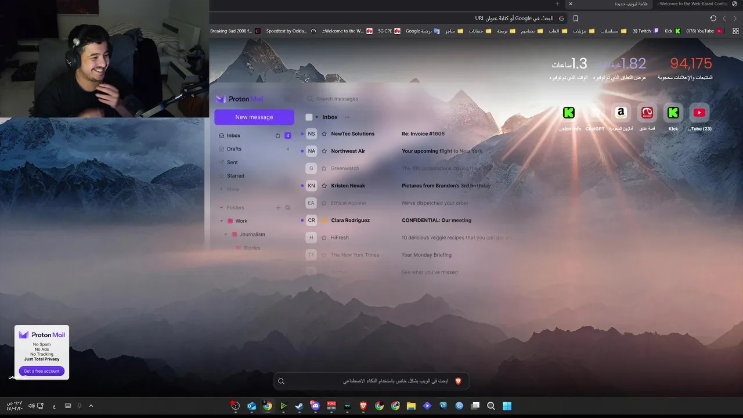Click the add folder plus icon beside Folders
Screen dimensions: 743x418
[x=278, y=207]
